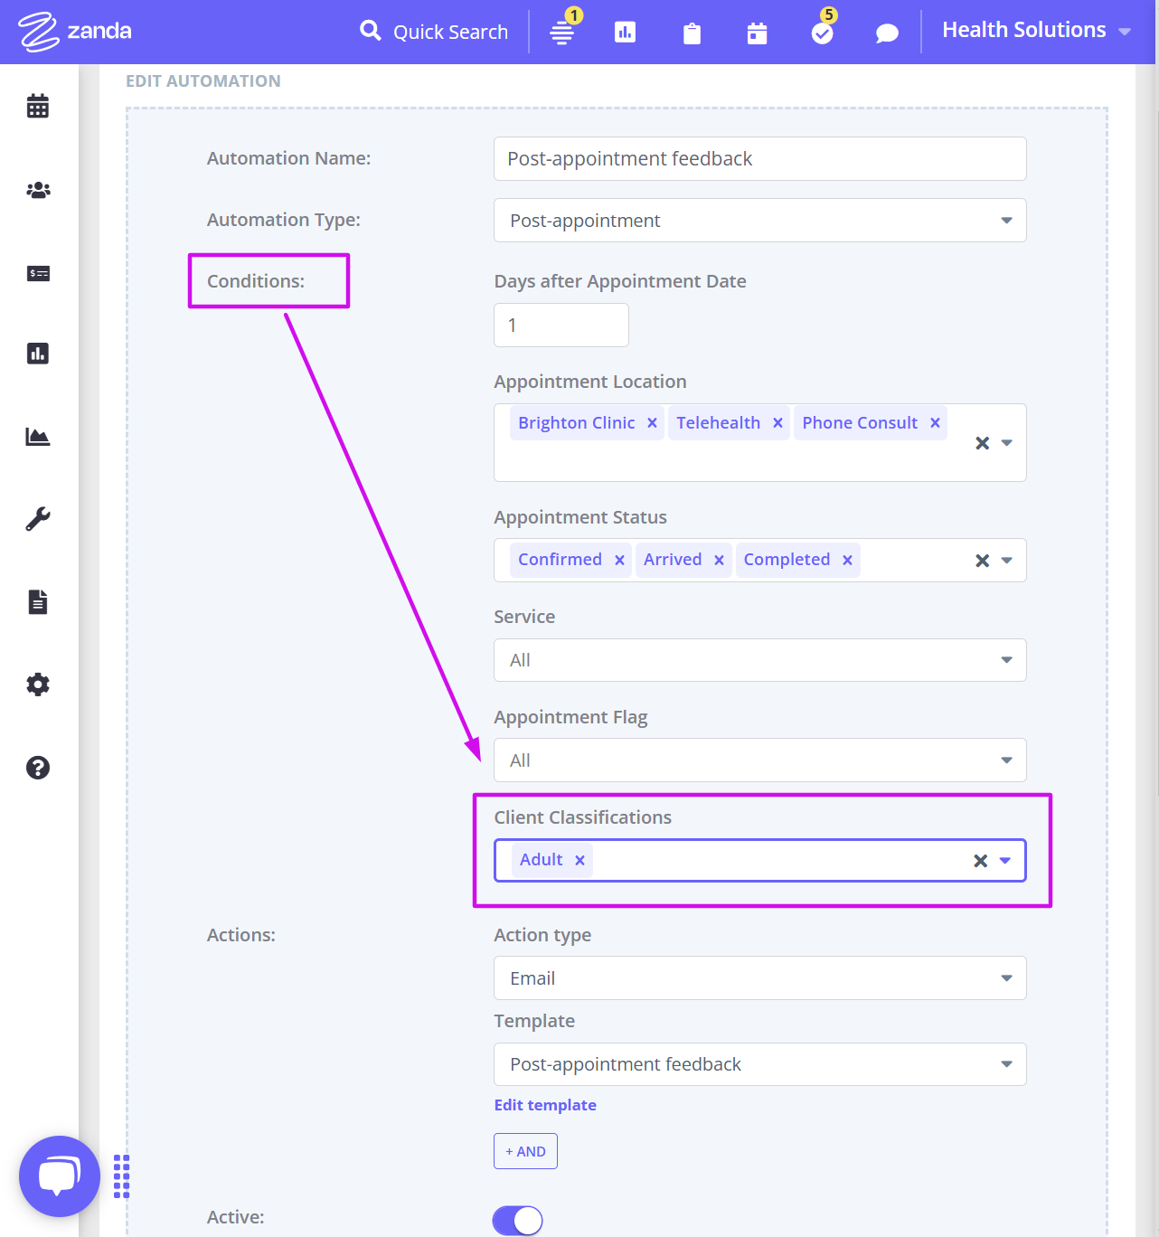Expand the Service dropdown showing All
Viewport: 1159px width, 1237px height.
click(x=1005, y=660)
